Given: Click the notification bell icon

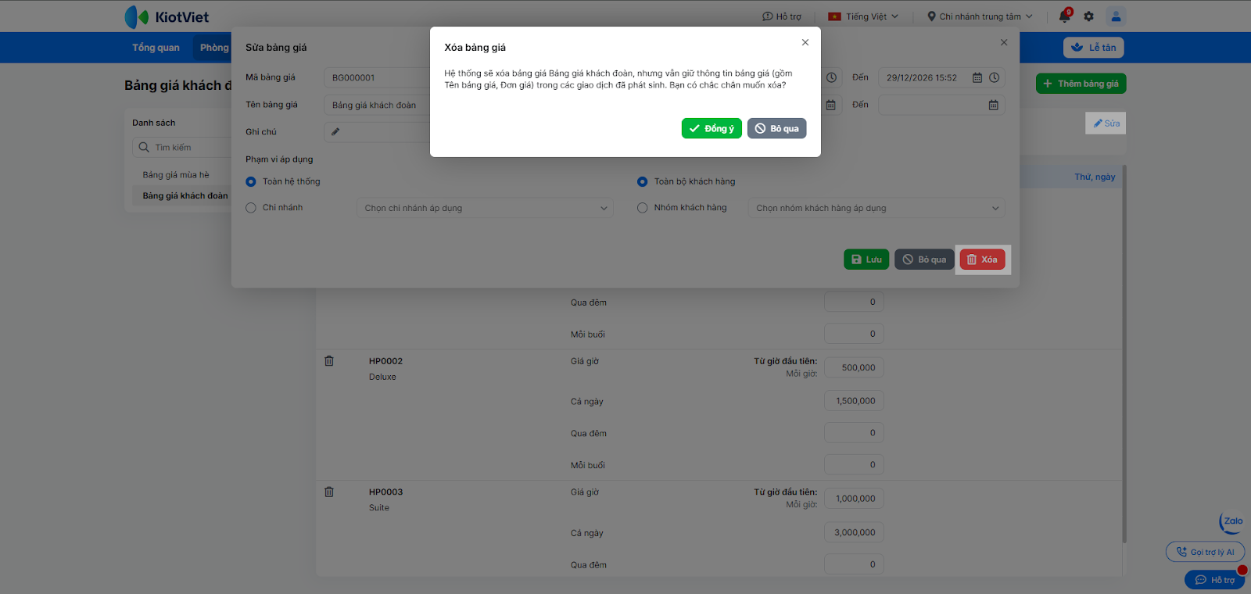Looking at the screenshot, I should click(1064, 16).
